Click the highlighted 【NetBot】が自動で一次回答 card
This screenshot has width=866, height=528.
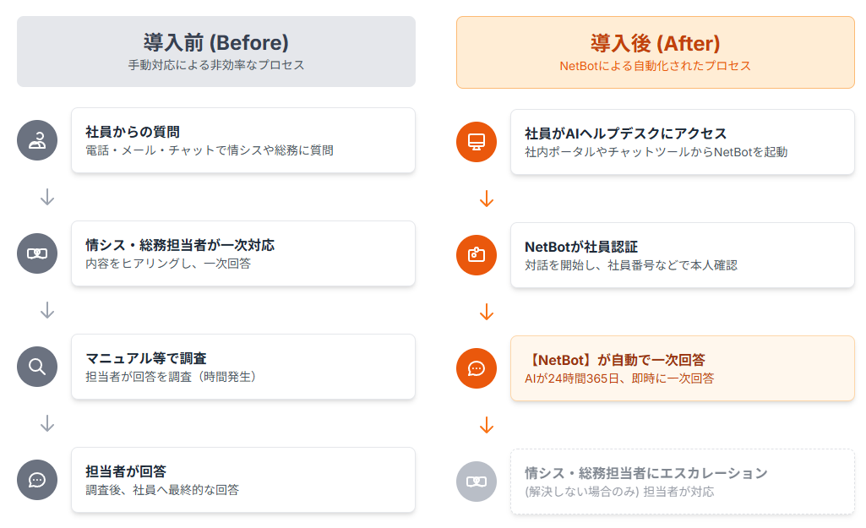[683, 368]
